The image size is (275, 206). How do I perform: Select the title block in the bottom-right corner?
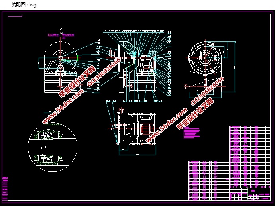pyautogui.click(x=258, y=193)
